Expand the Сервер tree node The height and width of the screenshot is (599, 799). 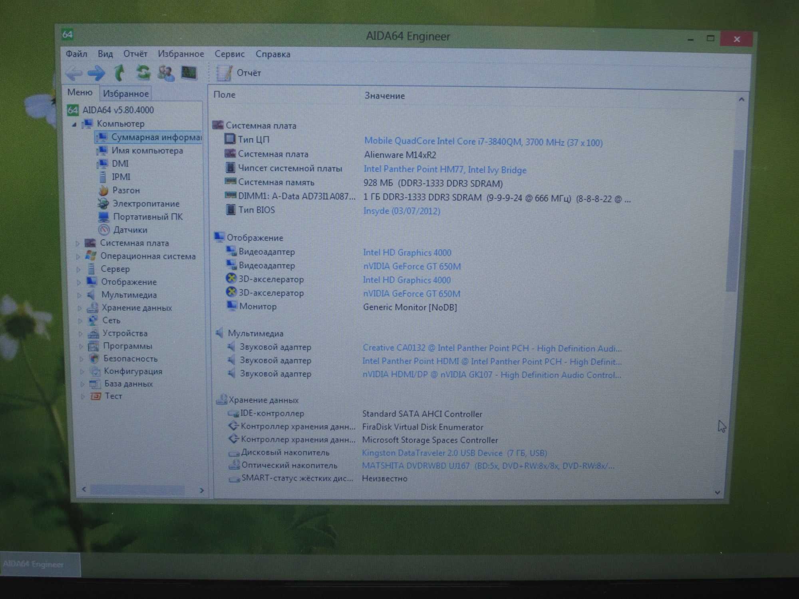tap(79, 270)
